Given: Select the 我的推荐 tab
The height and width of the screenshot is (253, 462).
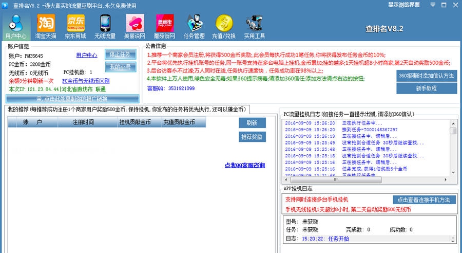Looking at the screenshot, I should [x=127, y=110].
